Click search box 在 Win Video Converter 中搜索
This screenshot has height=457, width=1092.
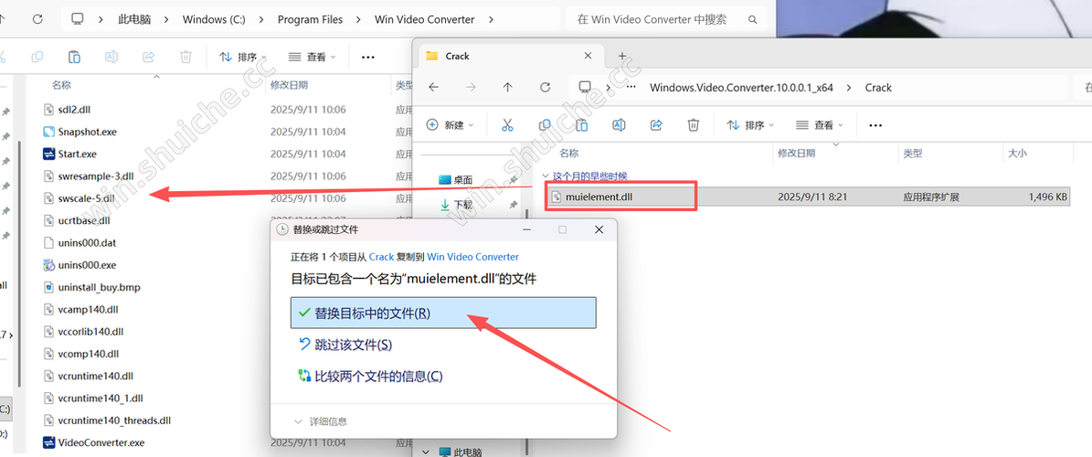666,19
